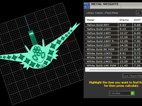Click the 6.60 DWT value

[x=137, y=33]
